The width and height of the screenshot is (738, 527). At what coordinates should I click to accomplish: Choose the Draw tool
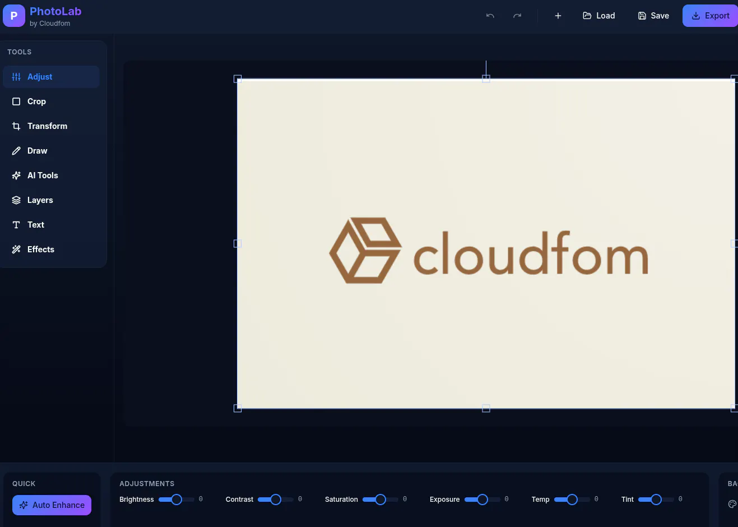click(x=51, y=151)
